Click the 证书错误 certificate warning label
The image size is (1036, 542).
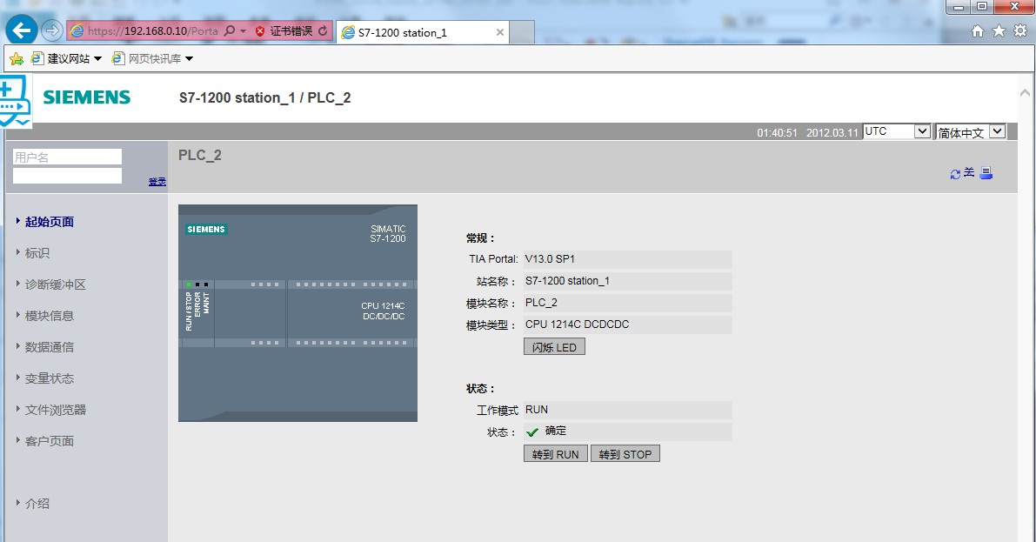[x=291, y=31]
